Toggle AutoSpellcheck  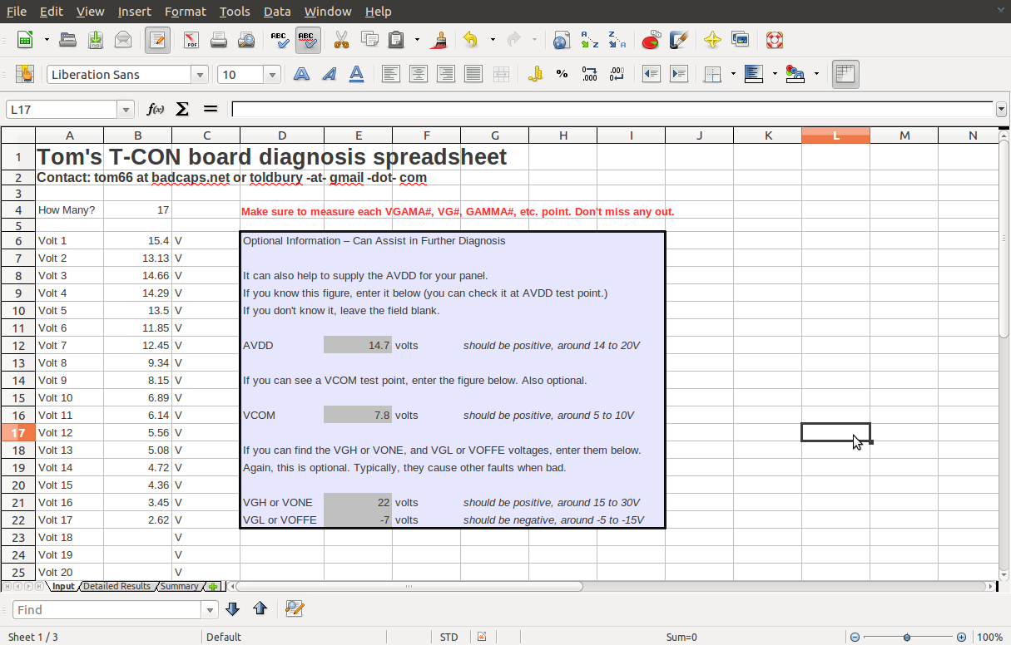(308, 39)
